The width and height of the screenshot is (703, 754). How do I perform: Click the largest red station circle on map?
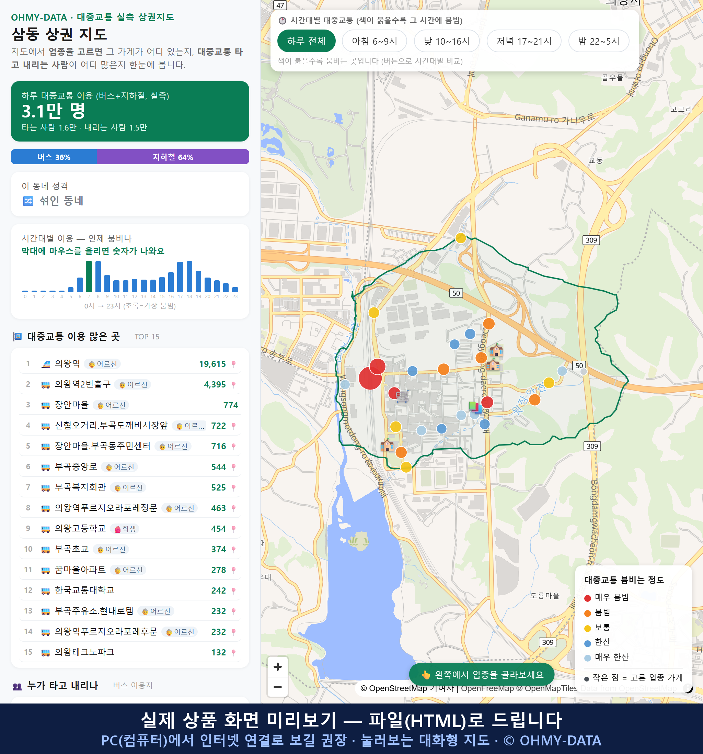(370, 378)
